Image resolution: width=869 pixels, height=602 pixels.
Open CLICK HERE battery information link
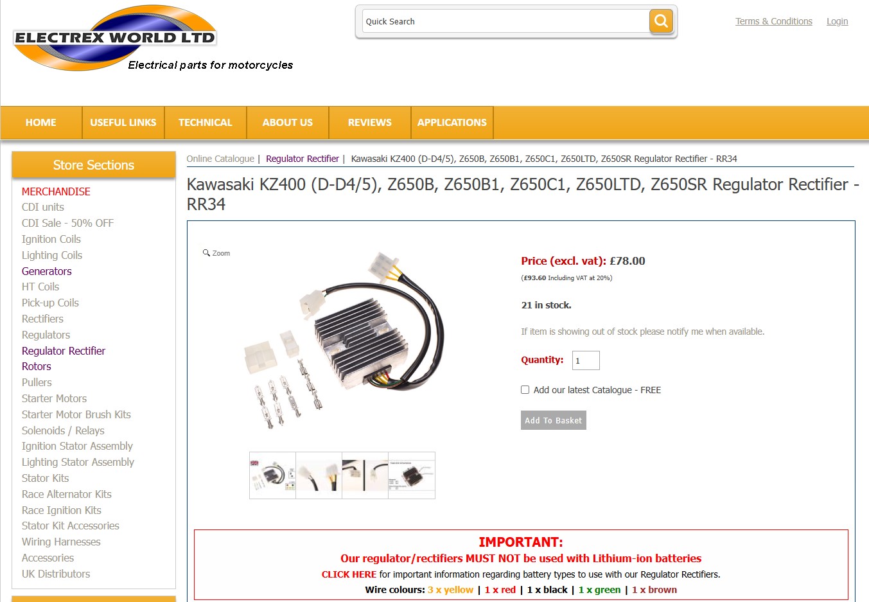349,574
